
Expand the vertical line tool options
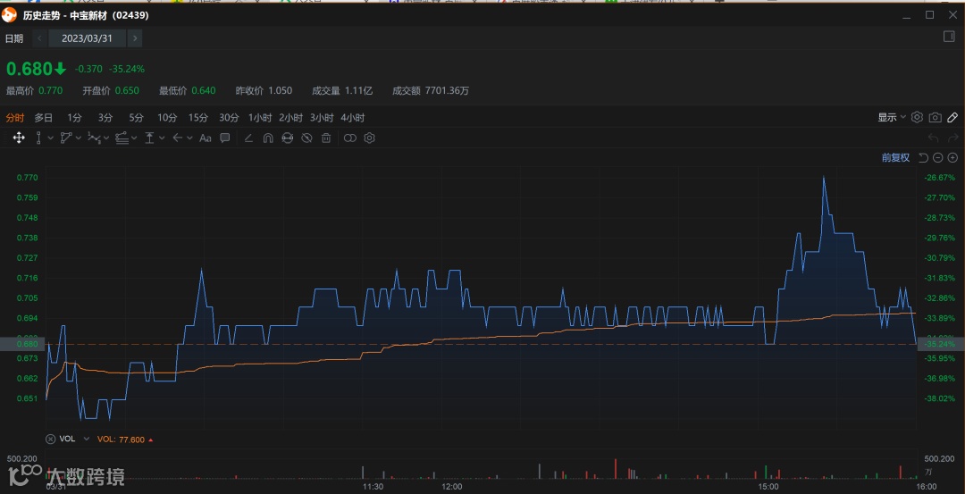click(x=50, y=138)
